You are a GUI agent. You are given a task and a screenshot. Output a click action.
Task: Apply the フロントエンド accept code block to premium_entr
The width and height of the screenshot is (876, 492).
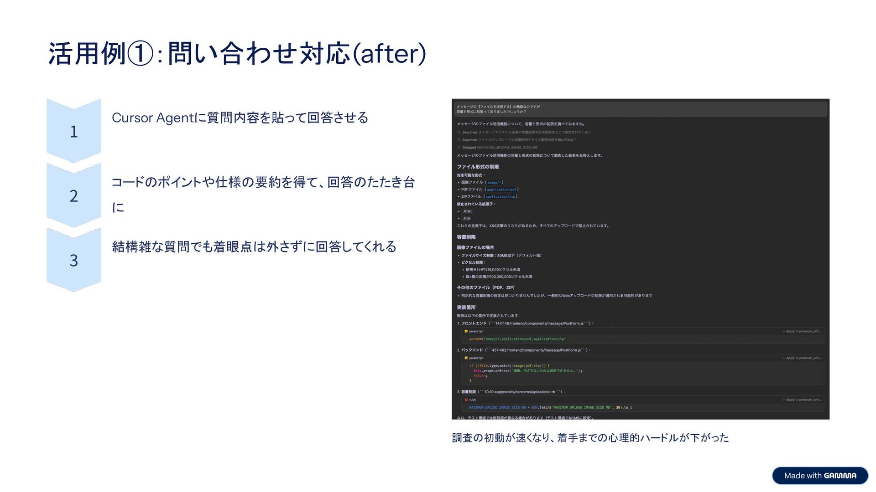click(x=802, y=331)
